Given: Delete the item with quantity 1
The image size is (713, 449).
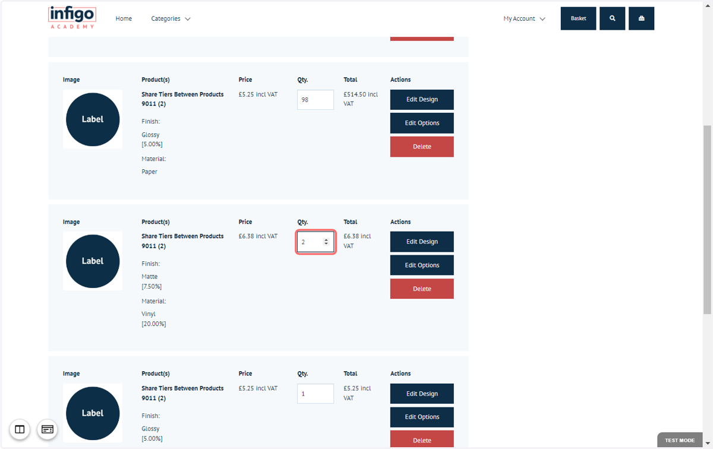Looking at the screenshot, I should [x=422, y=439].
